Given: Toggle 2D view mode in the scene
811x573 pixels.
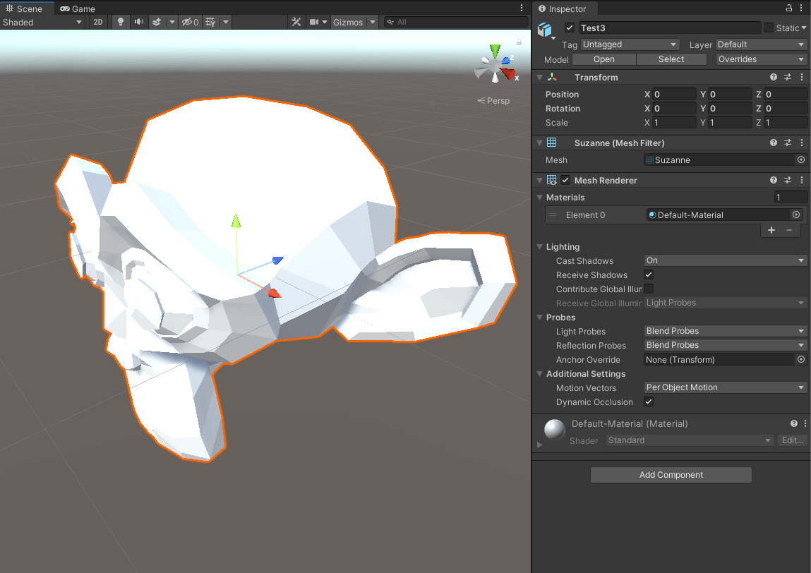Looking at the screenshot, I should (98, 22).
